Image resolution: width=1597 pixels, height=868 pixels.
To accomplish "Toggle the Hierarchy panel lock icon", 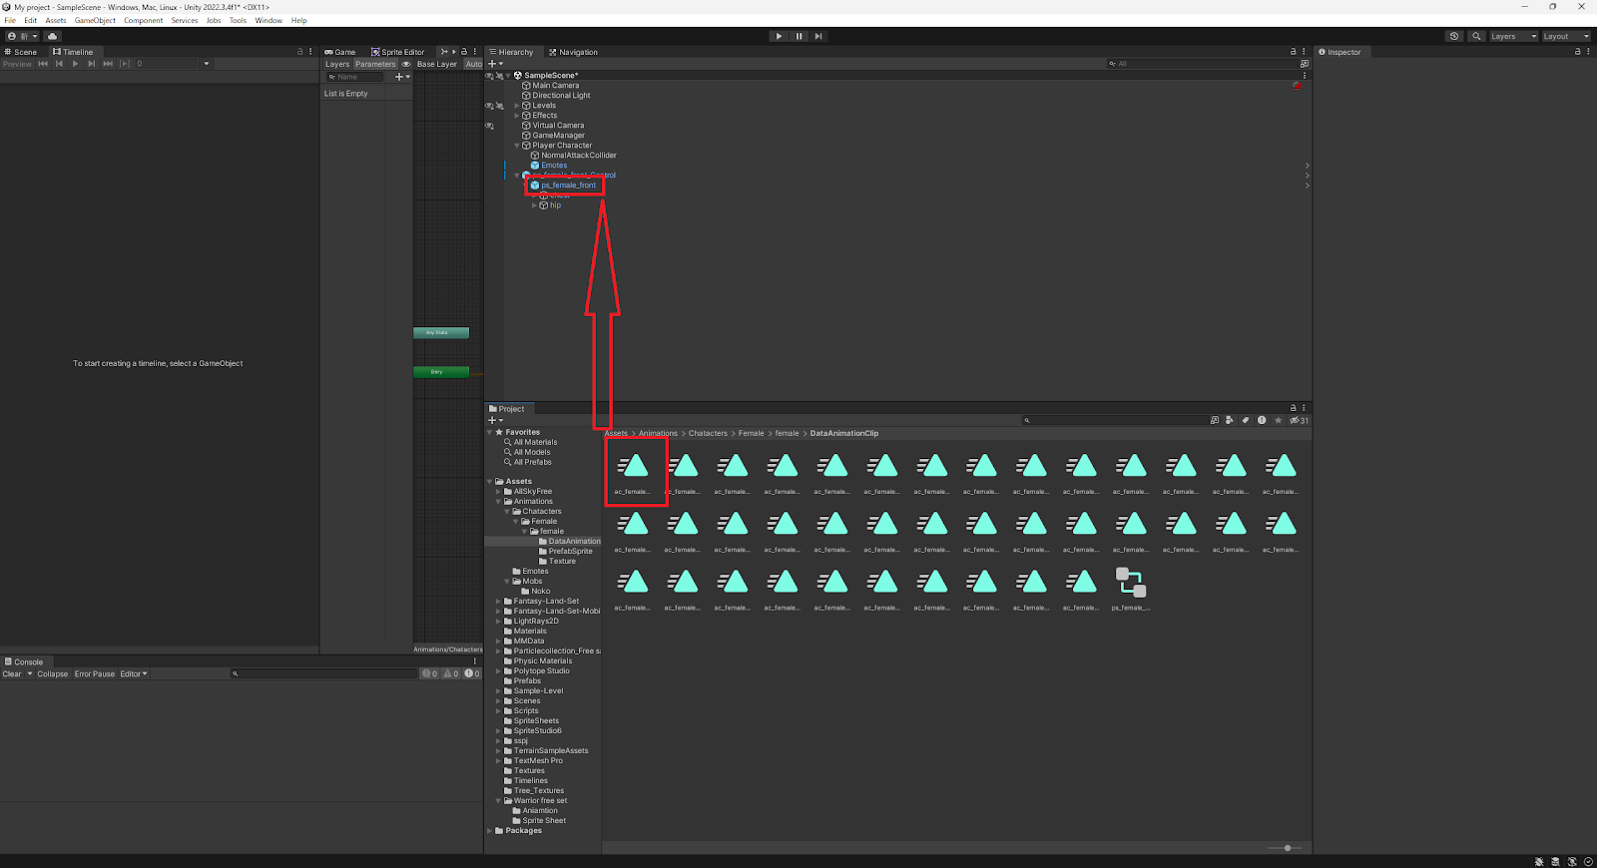I will pos(1294,52).
